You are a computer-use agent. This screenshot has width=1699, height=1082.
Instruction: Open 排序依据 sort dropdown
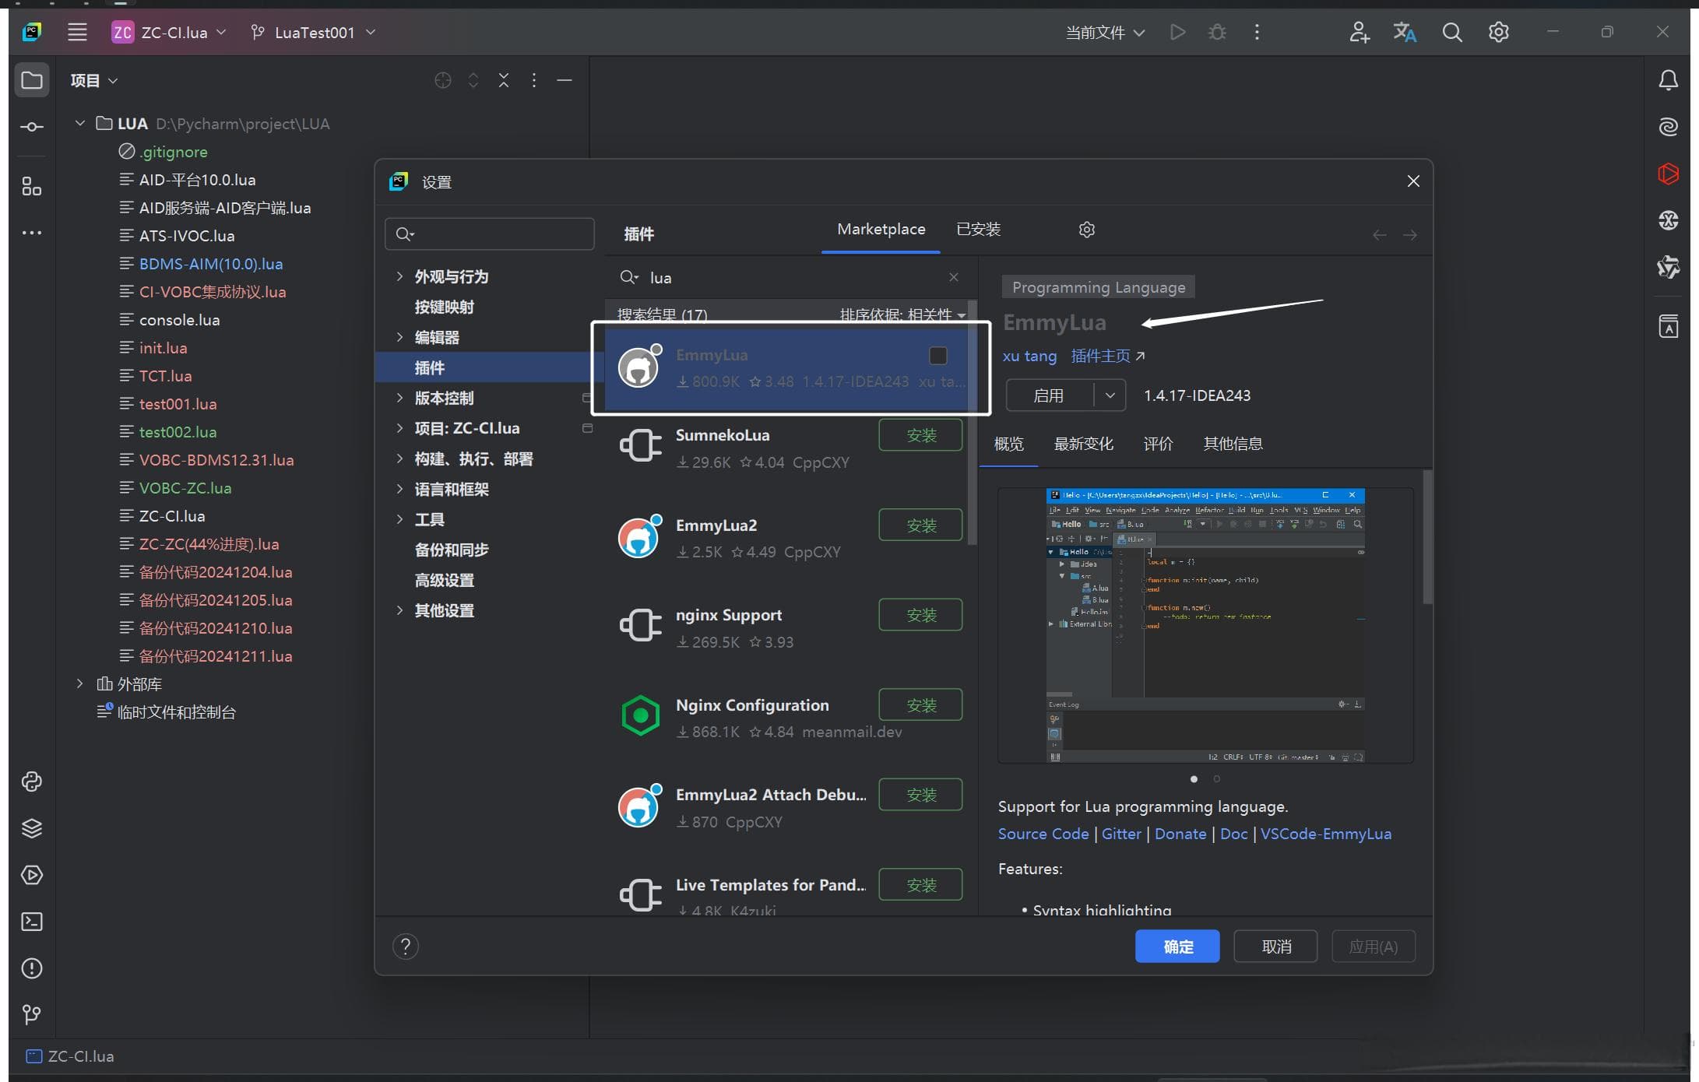(x=902, y=314)
